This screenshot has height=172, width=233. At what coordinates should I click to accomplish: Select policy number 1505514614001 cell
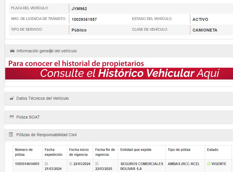click(27, 164)
